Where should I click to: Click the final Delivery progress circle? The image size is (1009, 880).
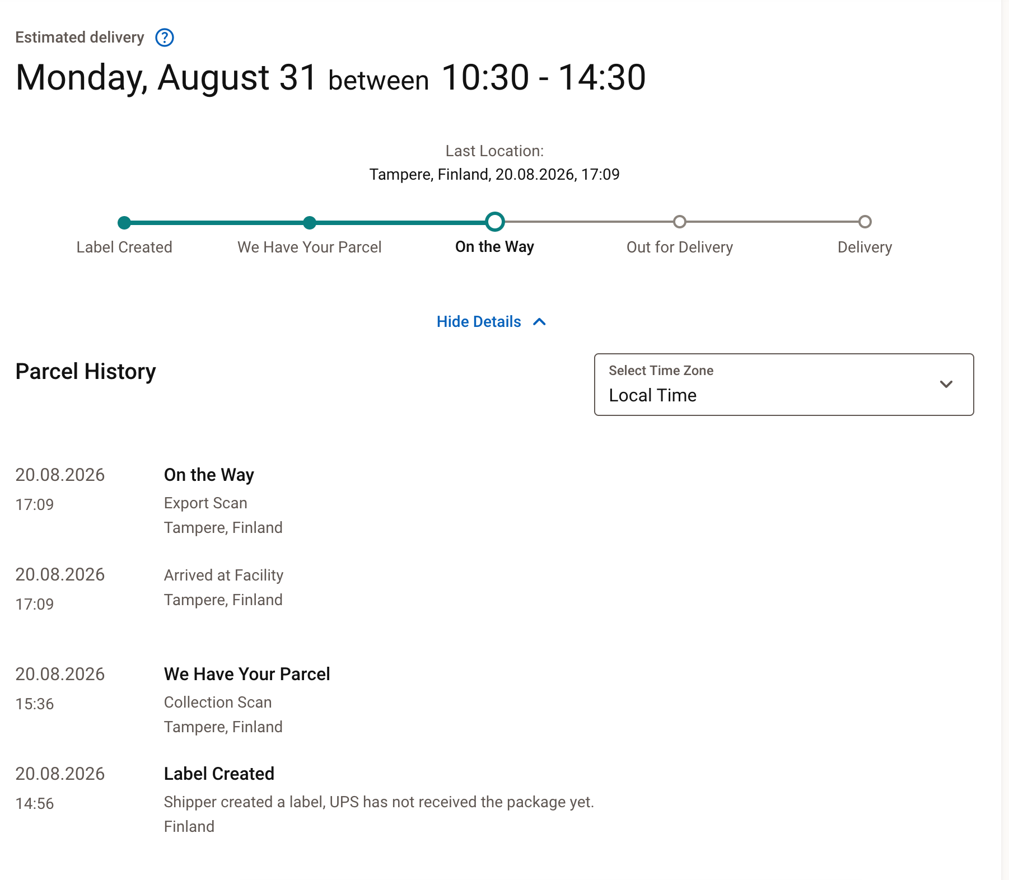(865, 222)
